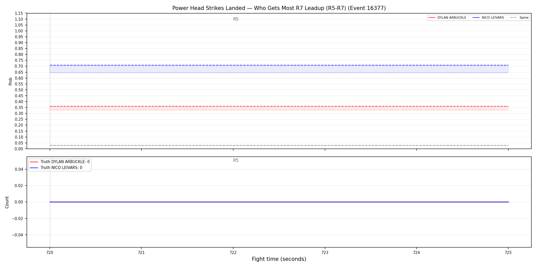This screenshot has width=537, height=268.
Task: Click the Fight time (seconds) axis label
Action: (279, 259)
